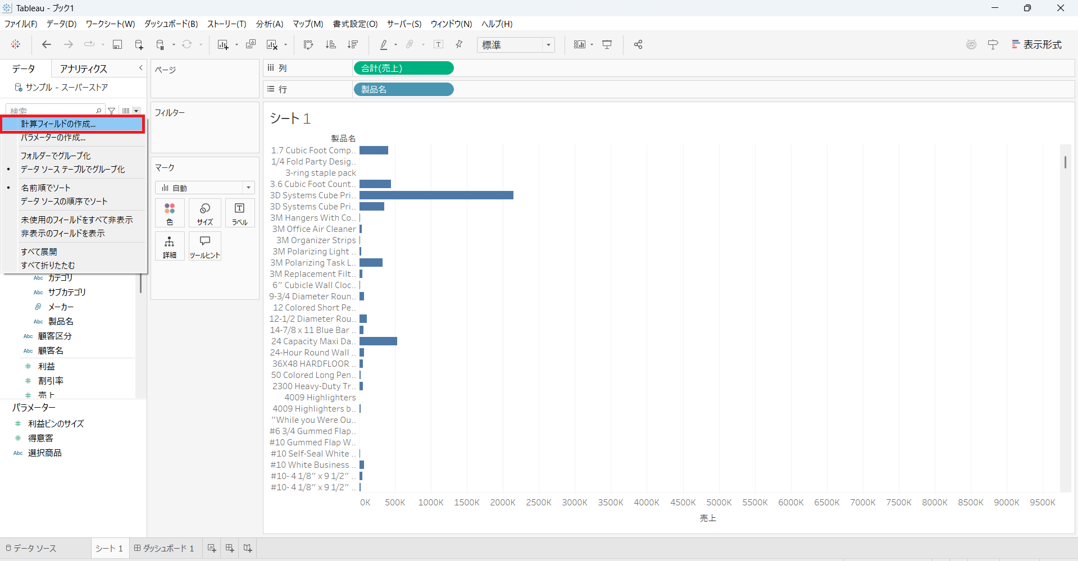
Task: Click the 表示形式 Show Me button
Action: (x=1036, y=45)
